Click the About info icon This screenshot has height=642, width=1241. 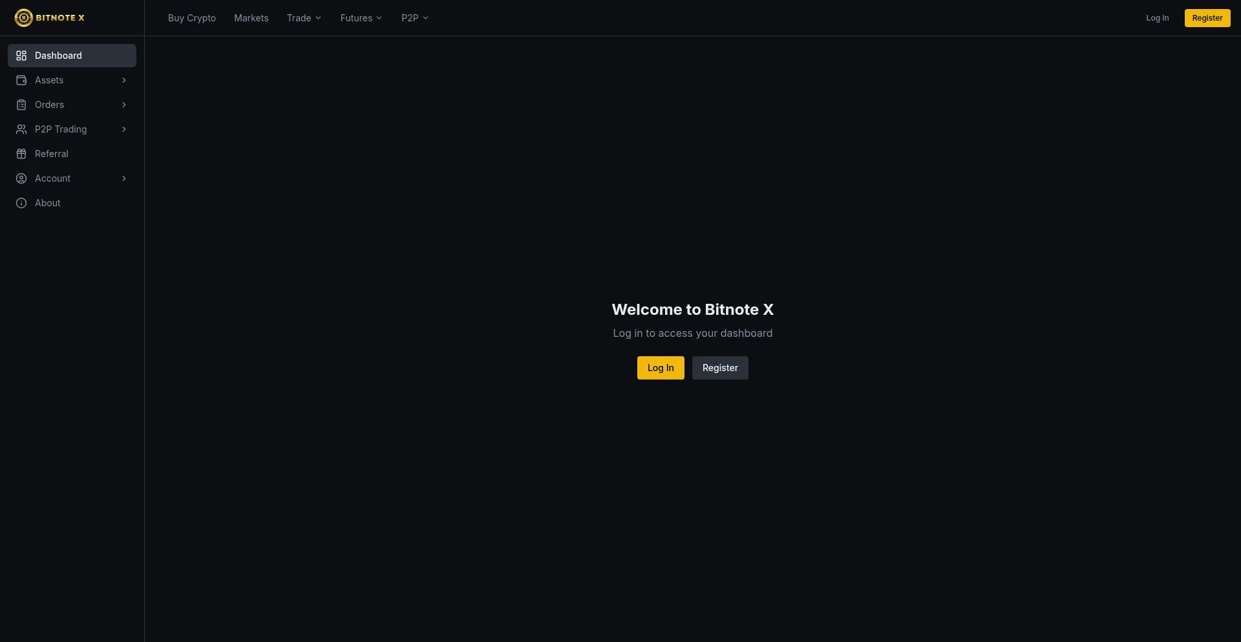[21, 203]
